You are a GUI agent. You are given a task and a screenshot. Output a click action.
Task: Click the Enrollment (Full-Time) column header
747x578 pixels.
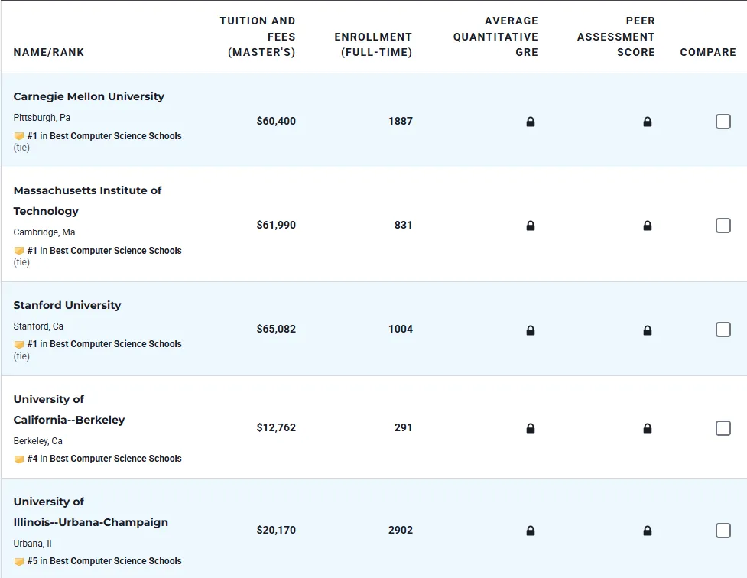(373, 44)
